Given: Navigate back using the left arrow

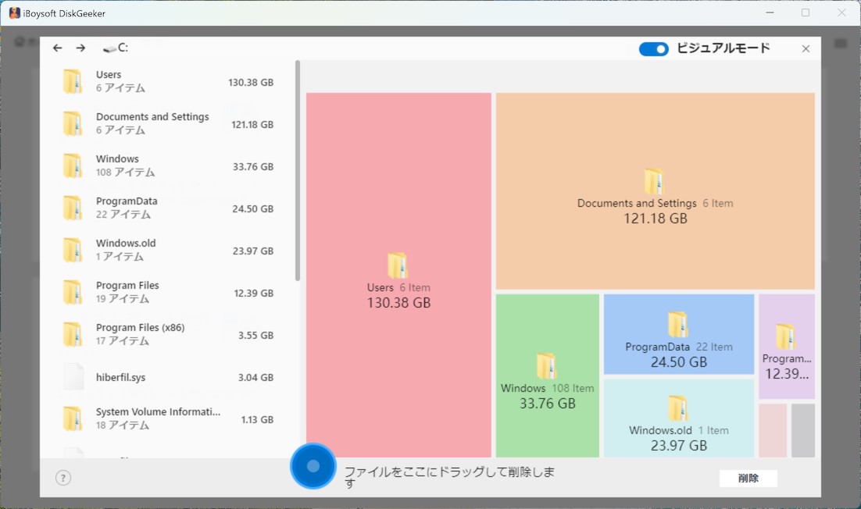Looking at the screenshot, I should (x=57, y=48).
